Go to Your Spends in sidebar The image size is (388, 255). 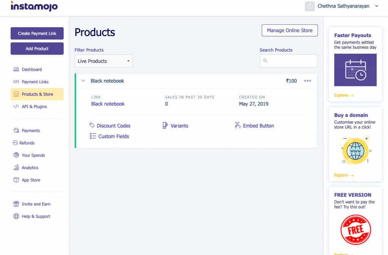(x=33, y=155)
